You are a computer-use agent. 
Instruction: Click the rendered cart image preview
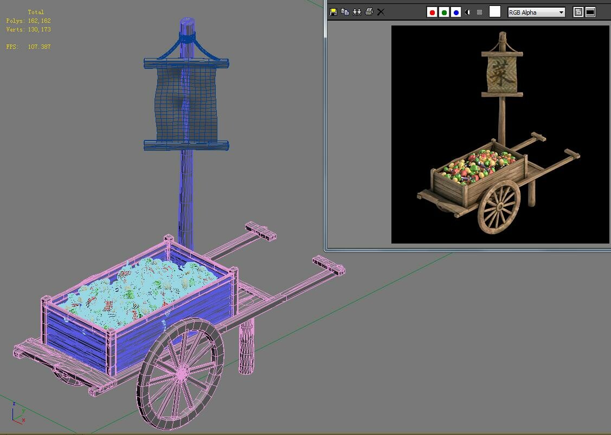[x=500, y=135]
